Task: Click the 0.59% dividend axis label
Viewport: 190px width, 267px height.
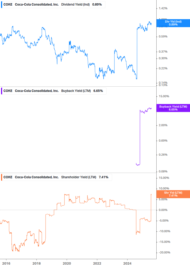Action: click(163, 36)
